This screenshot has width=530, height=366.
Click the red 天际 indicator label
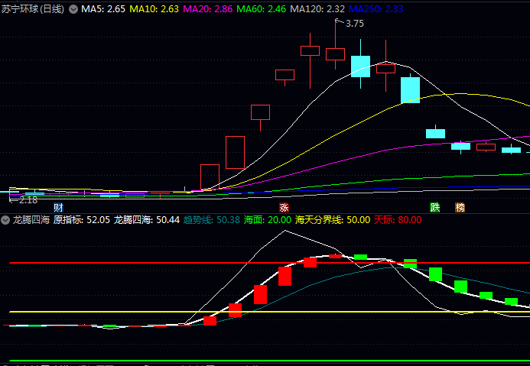(397, 219)
